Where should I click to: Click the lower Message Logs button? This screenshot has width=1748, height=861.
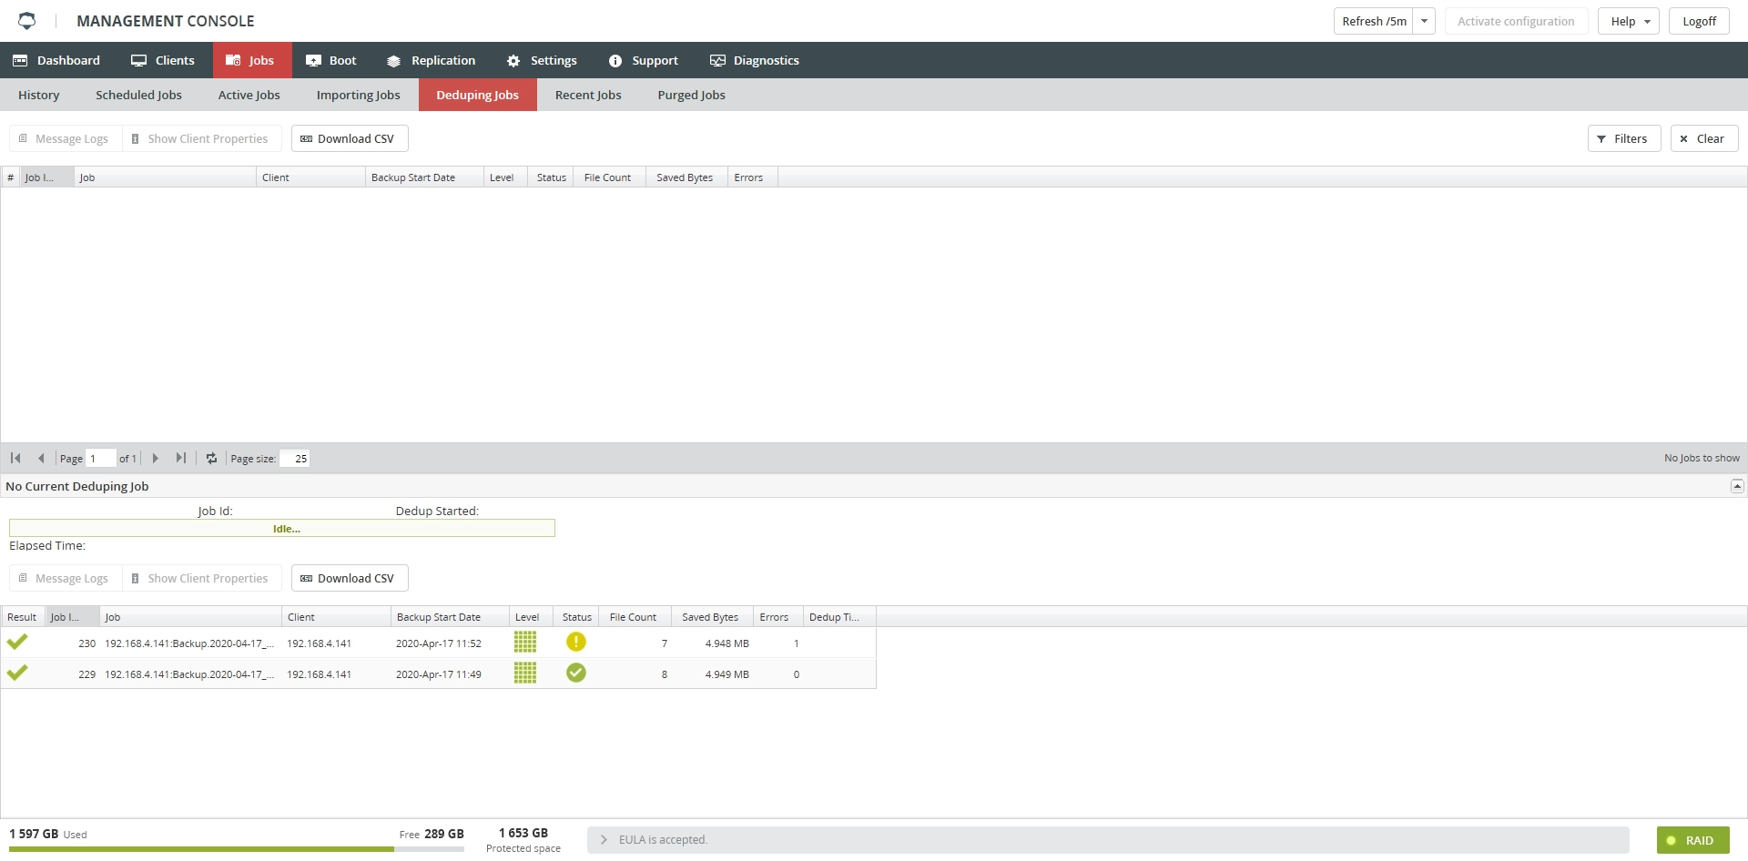(65, 578)
